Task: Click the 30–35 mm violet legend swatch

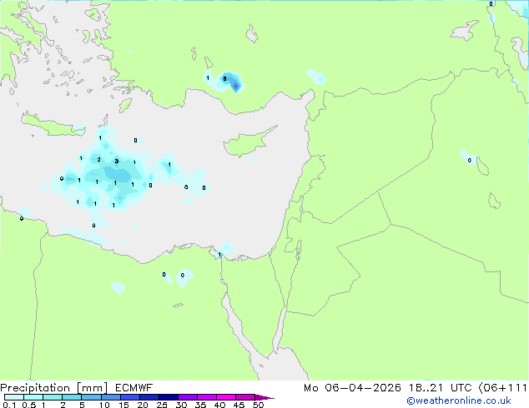Action: tap(188, 397)
